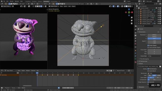
Task: Select RGBA color mode button
Action: click(159, 76)
